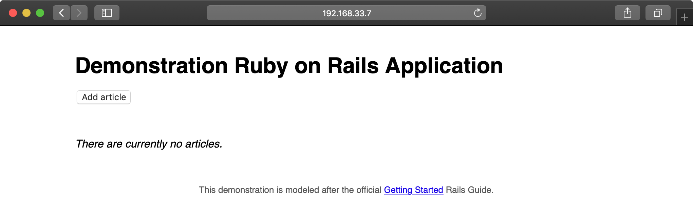This screenshot has width=693, height=224.
Task: Open a new tab with plus button
Action: [684, 17]
